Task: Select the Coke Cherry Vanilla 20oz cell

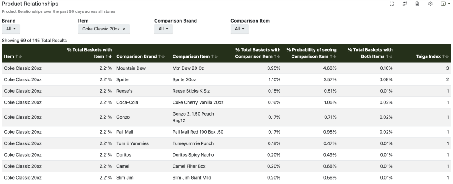Action: tap(198, 102)
